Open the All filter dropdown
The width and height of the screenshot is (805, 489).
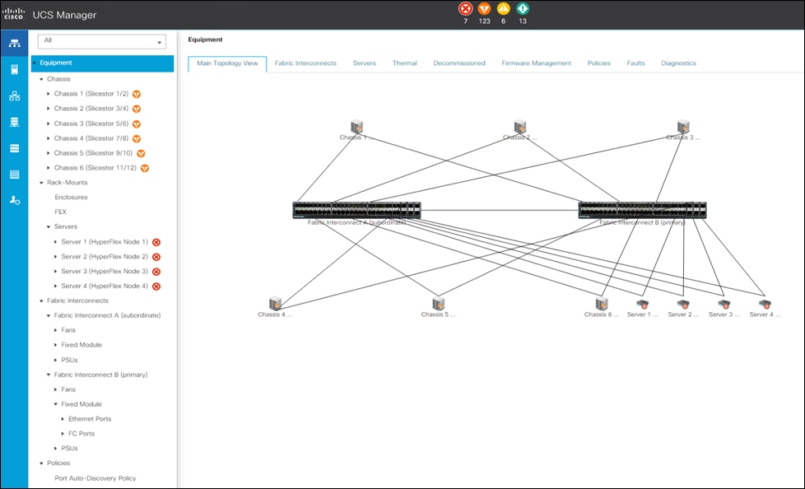tap(101, 42)
